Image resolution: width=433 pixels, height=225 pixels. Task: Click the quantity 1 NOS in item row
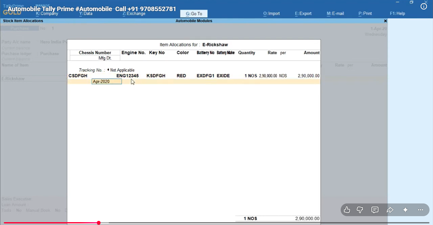pyautogui.click(x=251, y=76)
